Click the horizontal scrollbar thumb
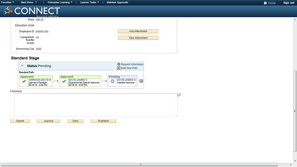The image size is (297, 167). coord(139,165)
